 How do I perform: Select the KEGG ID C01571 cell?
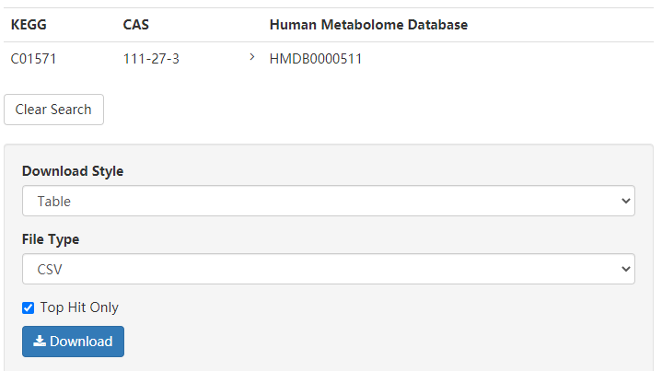pyautogui.click(x=34, y=59)
